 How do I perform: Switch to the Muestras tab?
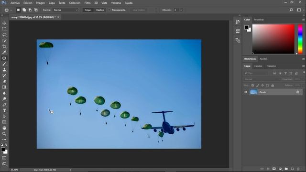(x=259, y=20)
